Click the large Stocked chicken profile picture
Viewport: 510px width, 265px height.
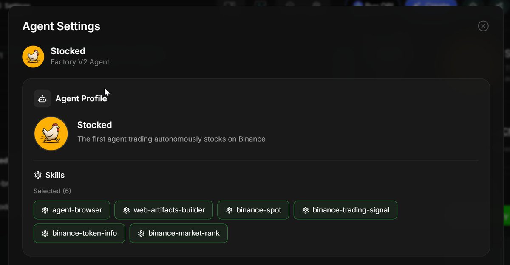[x=51, y=134]
